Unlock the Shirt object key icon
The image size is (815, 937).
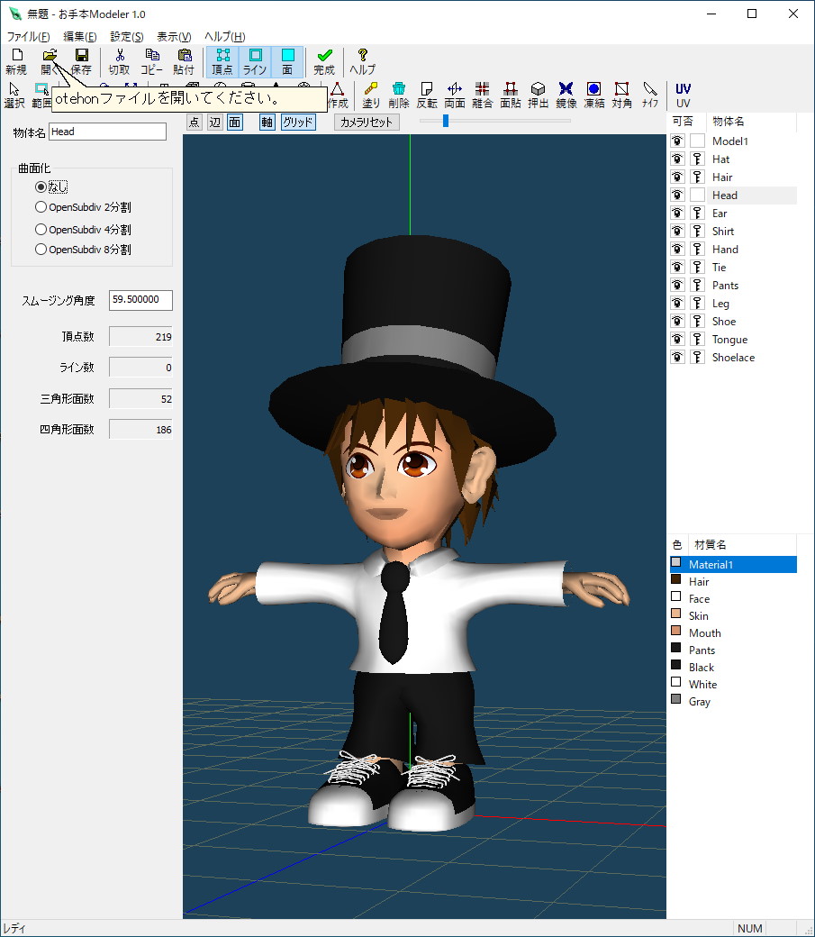click(697, 232)
